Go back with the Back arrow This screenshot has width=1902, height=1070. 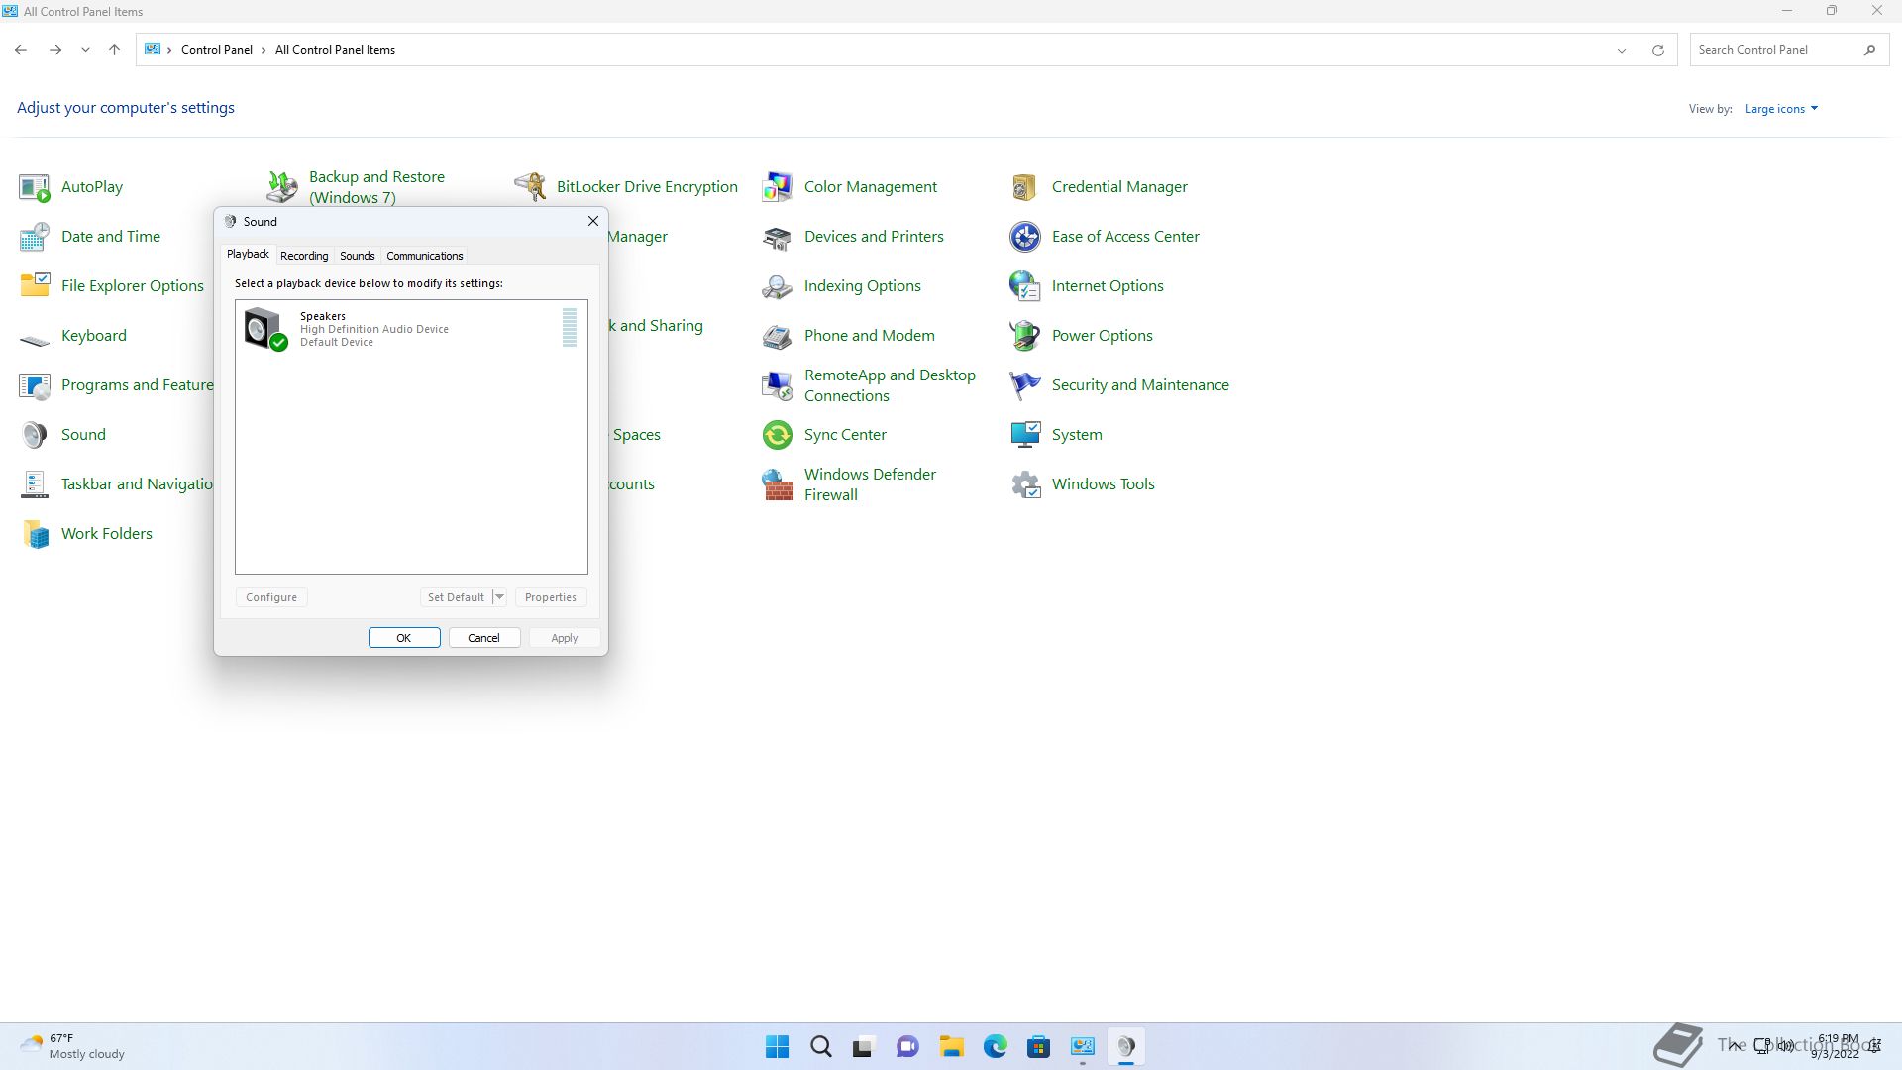click(x=21, y=50)
